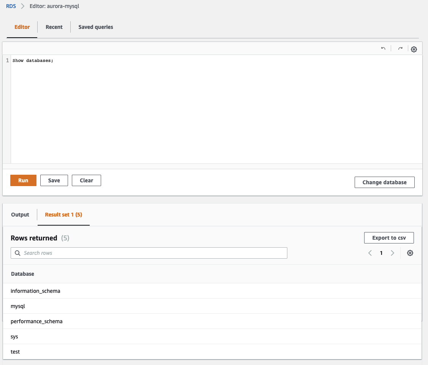428x365 pixels.
Task: Open the query editor settings gear
Action: [414, 49]
